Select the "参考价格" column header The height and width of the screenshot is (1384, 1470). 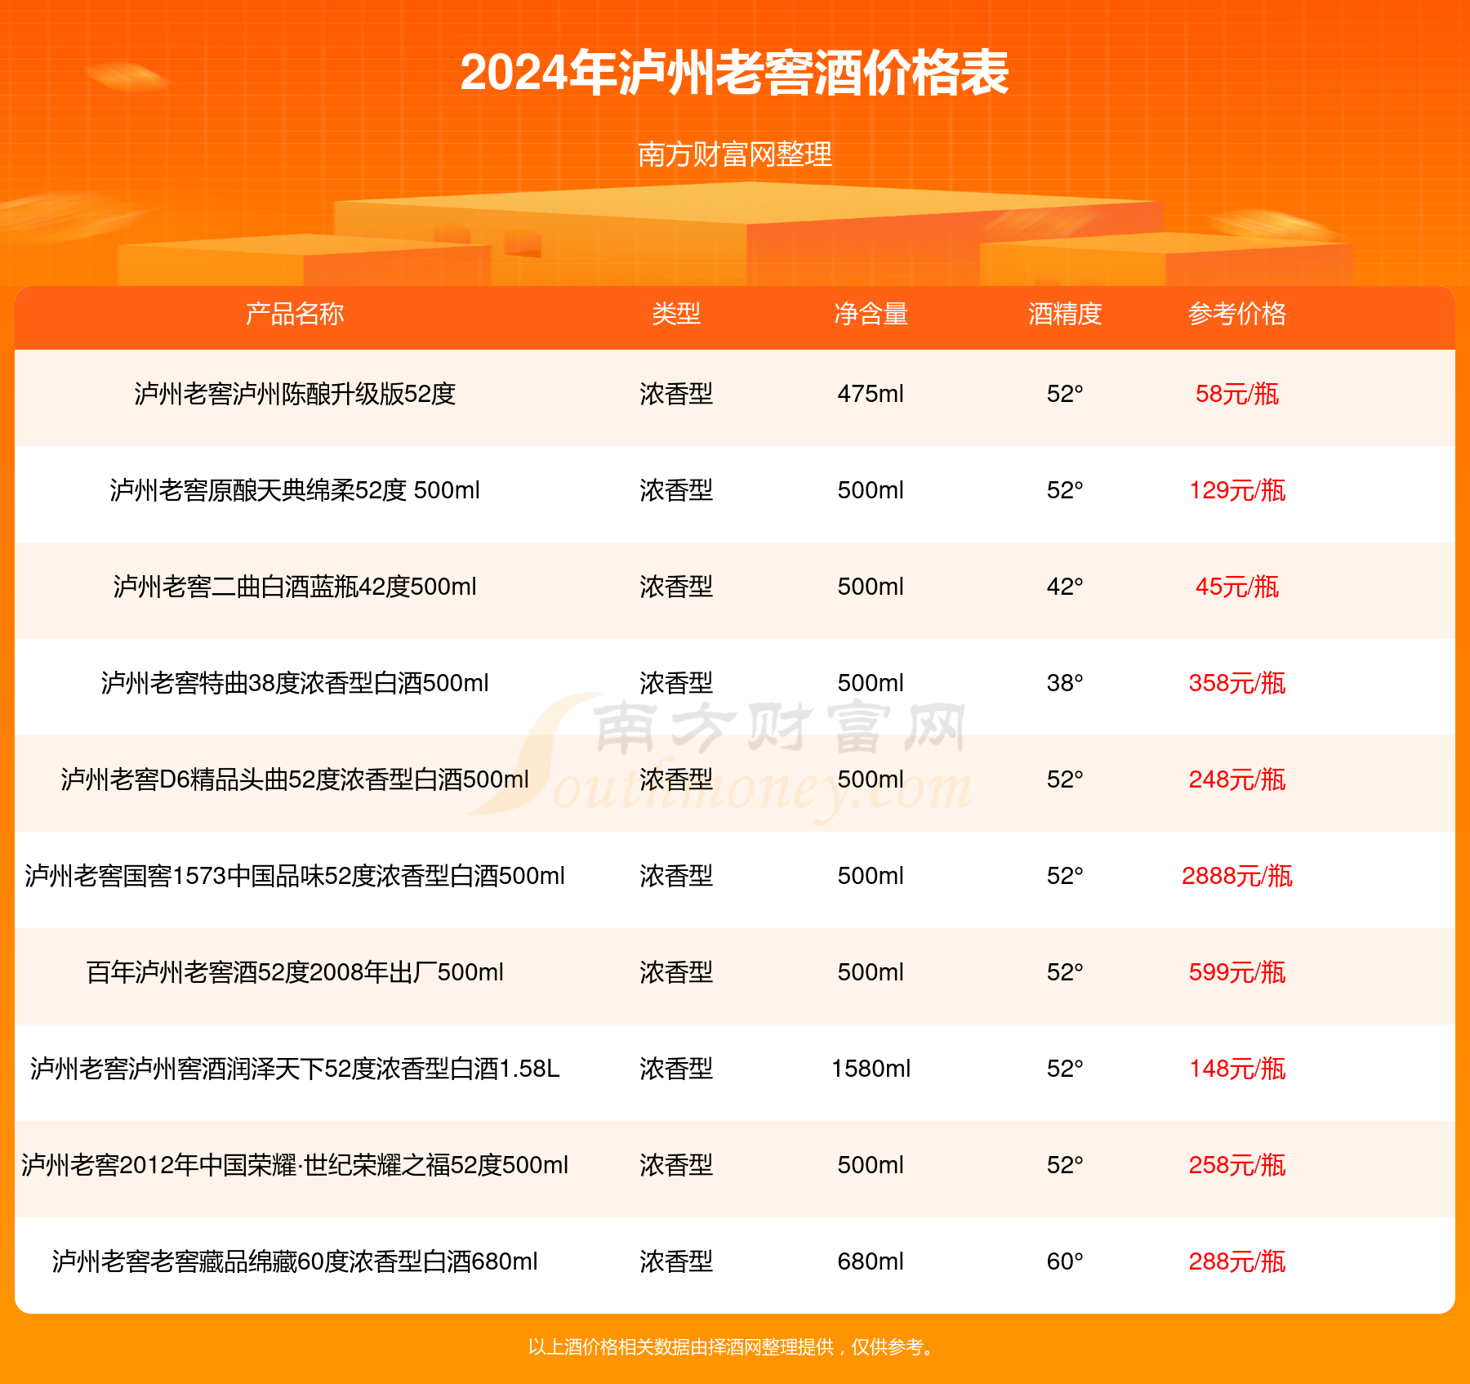[x=1237, y=314]
